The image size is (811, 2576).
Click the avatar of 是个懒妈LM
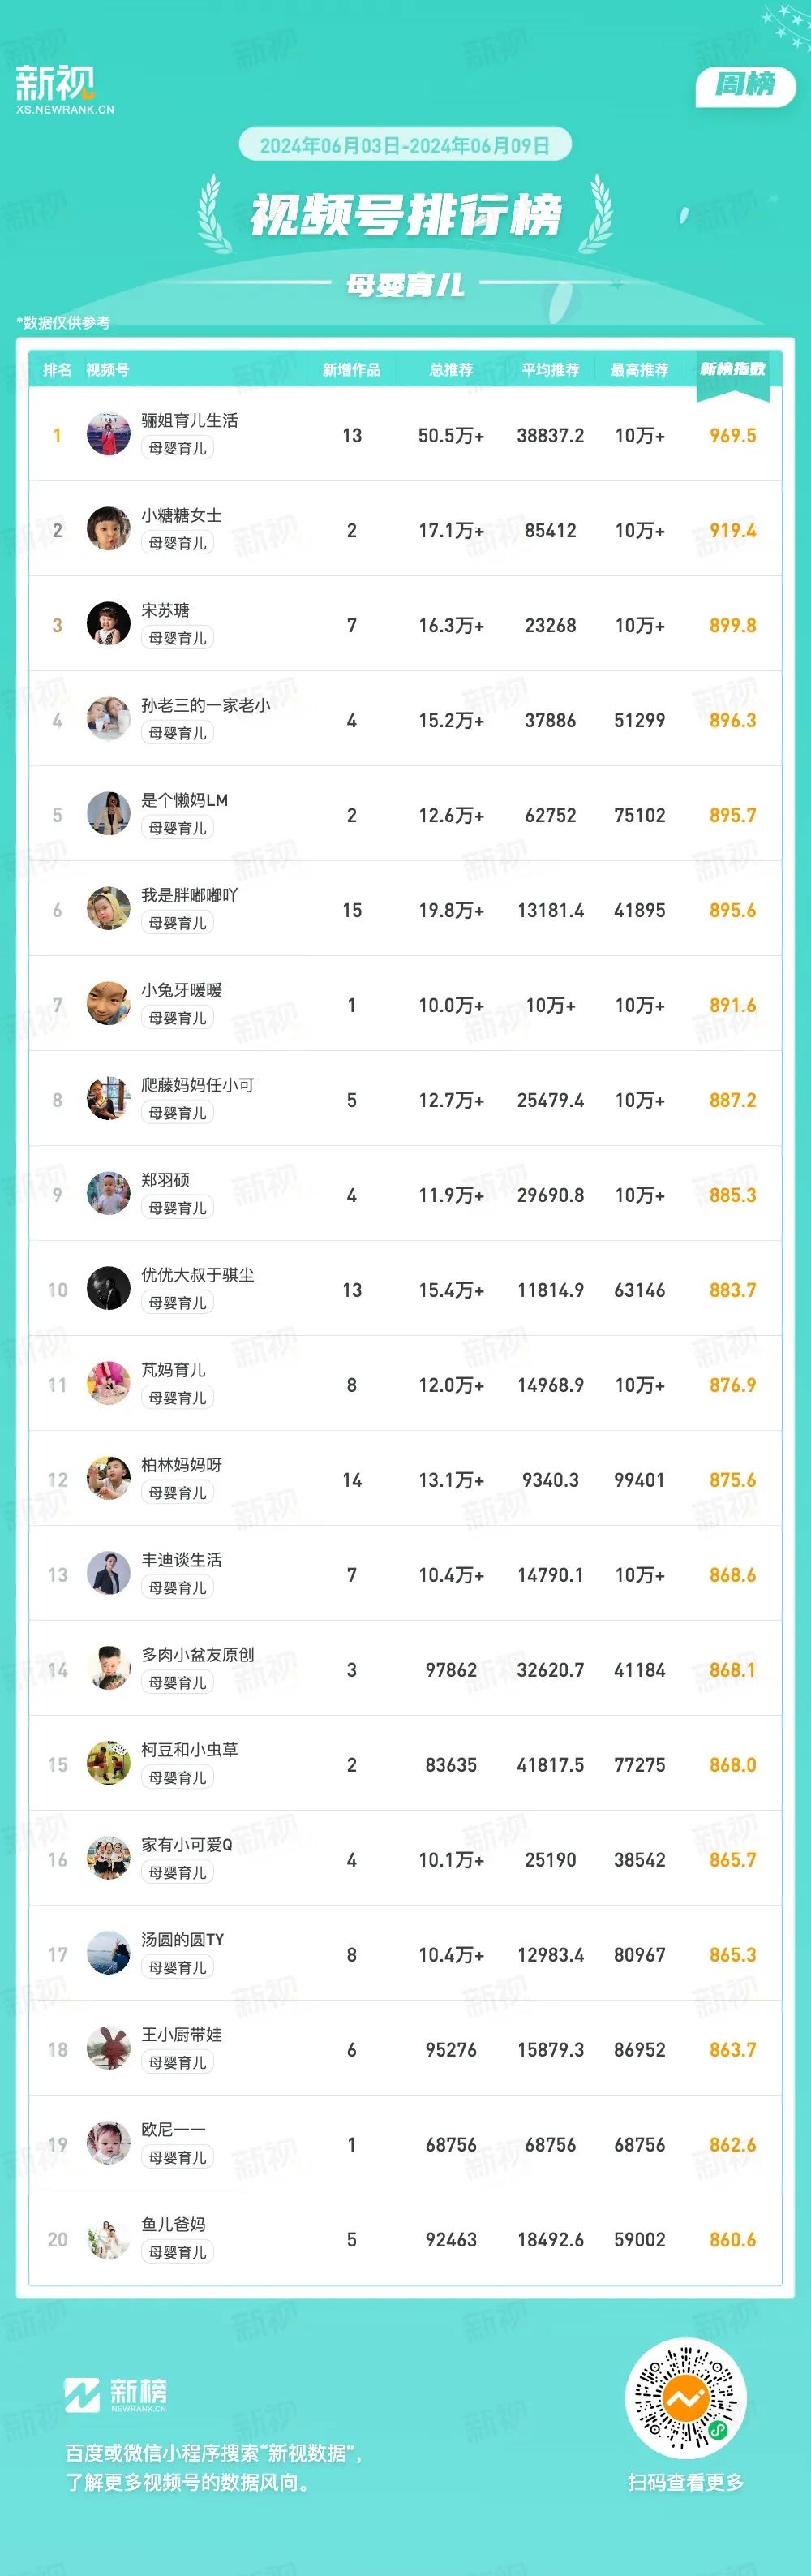108,813
